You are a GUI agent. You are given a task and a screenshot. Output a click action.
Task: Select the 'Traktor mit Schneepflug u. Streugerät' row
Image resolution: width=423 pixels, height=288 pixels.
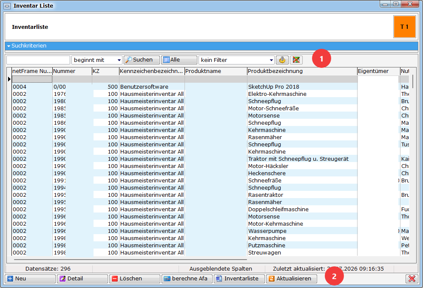pyautogui.click(x=210, y=159)
